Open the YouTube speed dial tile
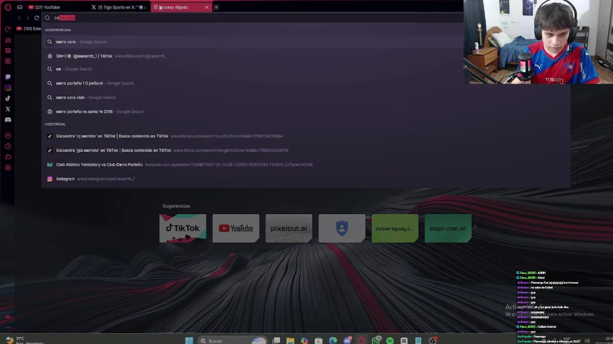 pos(236,228)
